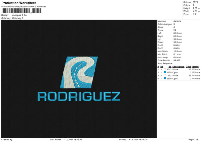Viewport: 201px width, 142px height.
Task: Click the max stitch value '11.8 mm'
Action: click(178, 51)
